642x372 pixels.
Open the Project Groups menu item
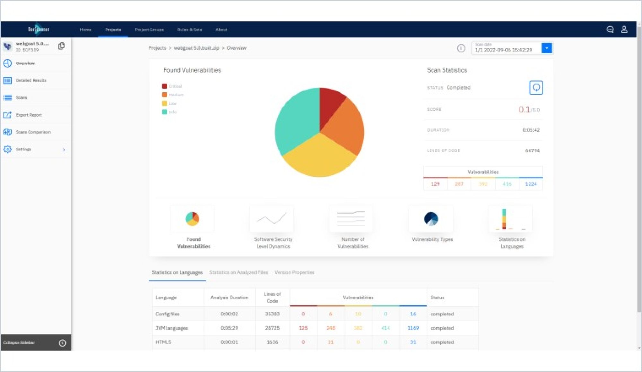149,30
